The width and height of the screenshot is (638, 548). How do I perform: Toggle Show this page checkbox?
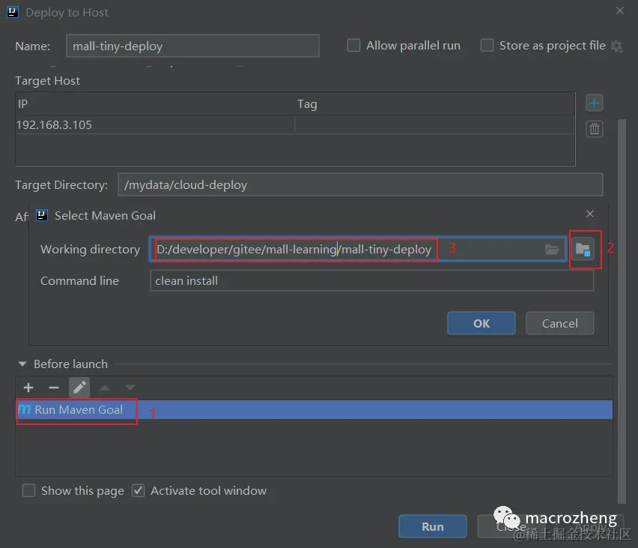[29, 490]
